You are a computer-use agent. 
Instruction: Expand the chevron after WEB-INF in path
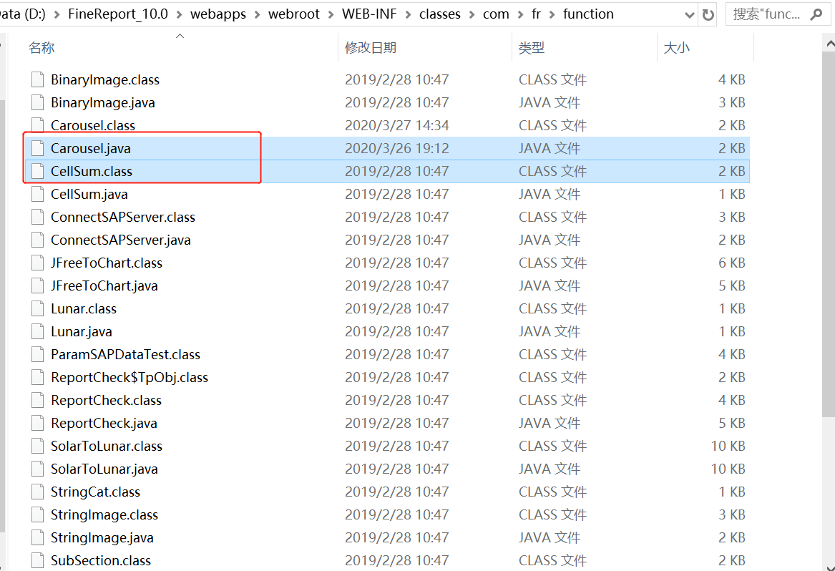(x=408, y=14)
